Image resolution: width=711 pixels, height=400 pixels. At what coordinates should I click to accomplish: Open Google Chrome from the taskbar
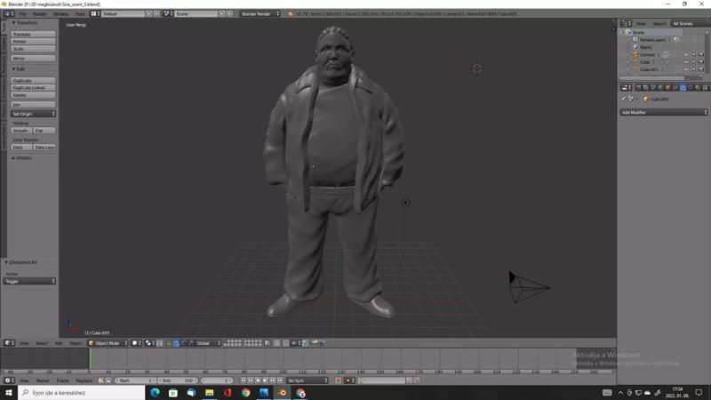245,392
